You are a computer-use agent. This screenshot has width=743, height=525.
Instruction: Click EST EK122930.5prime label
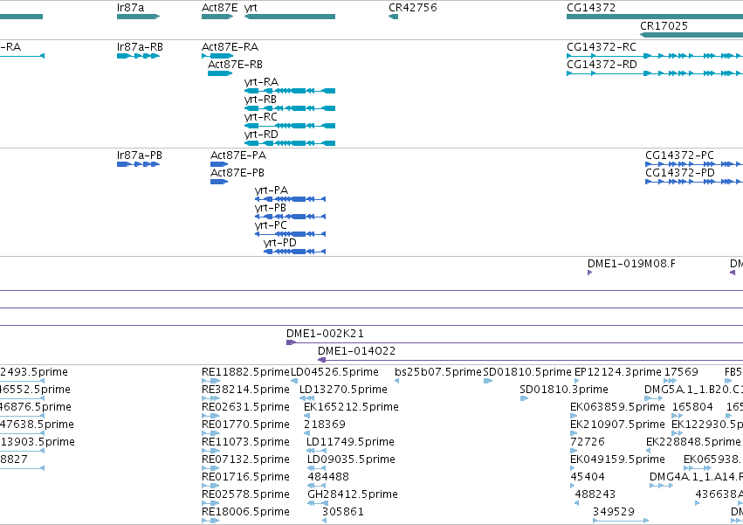(707, 424)
